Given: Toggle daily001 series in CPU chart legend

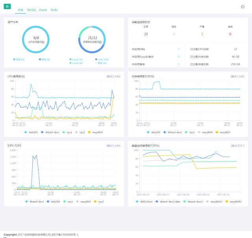Looking at the screenshot, I should tap(31, 132).
